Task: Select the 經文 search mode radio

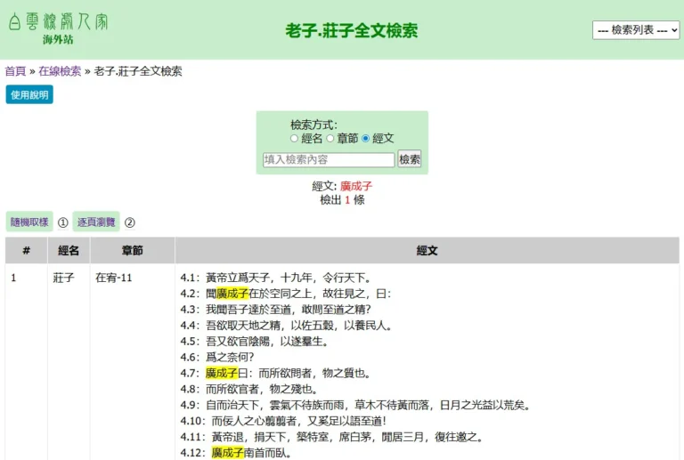Action: coord(365,139)
